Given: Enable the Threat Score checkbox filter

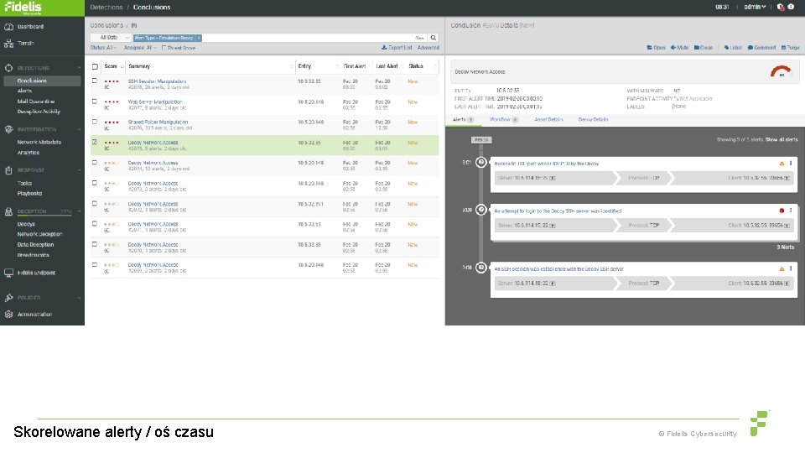Looking at the screenshot, I should (164, 48).
